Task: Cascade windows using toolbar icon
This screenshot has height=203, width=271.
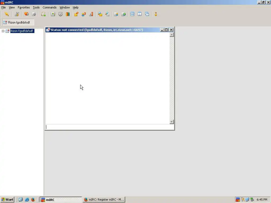Action: coord(147,14)
